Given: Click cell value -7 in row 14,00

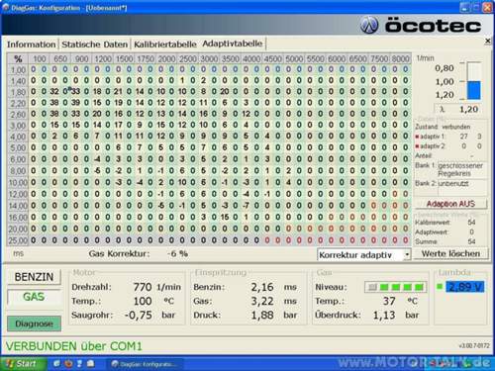Looking at the screenshot, I should coord(246,205).
